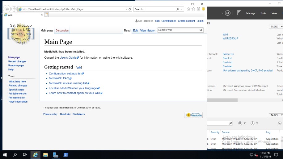Image resolution: width=283 pixels, height=159 pixels.
Task: Open Server Manager Tools menu
Action: click(x=263, y=13)
